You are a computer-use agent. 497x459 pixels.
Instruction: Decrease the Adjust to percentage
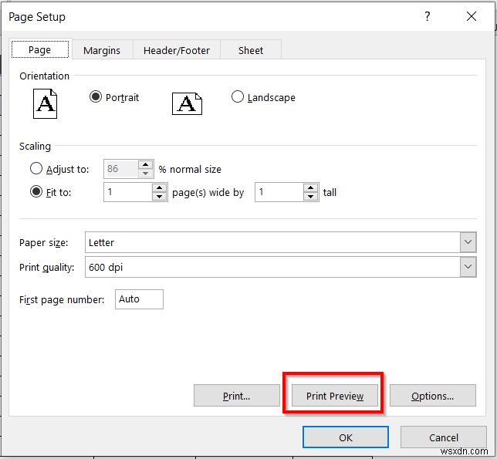(146, 174)
